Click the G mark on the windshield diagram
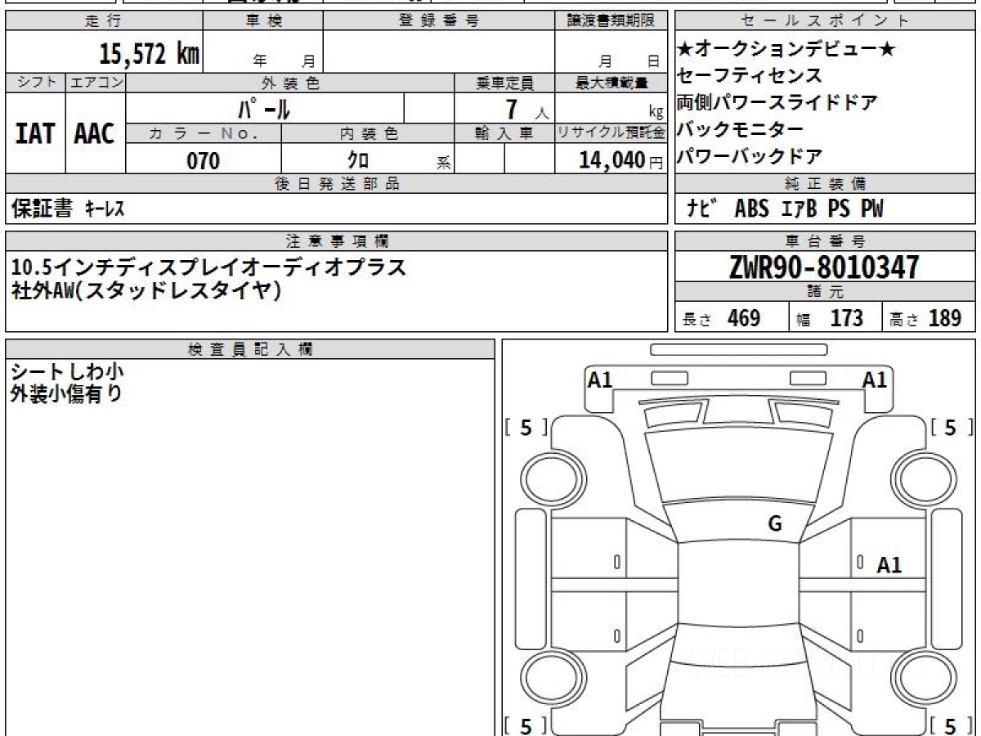The image size is (981, 736). [x=775, y=525]
